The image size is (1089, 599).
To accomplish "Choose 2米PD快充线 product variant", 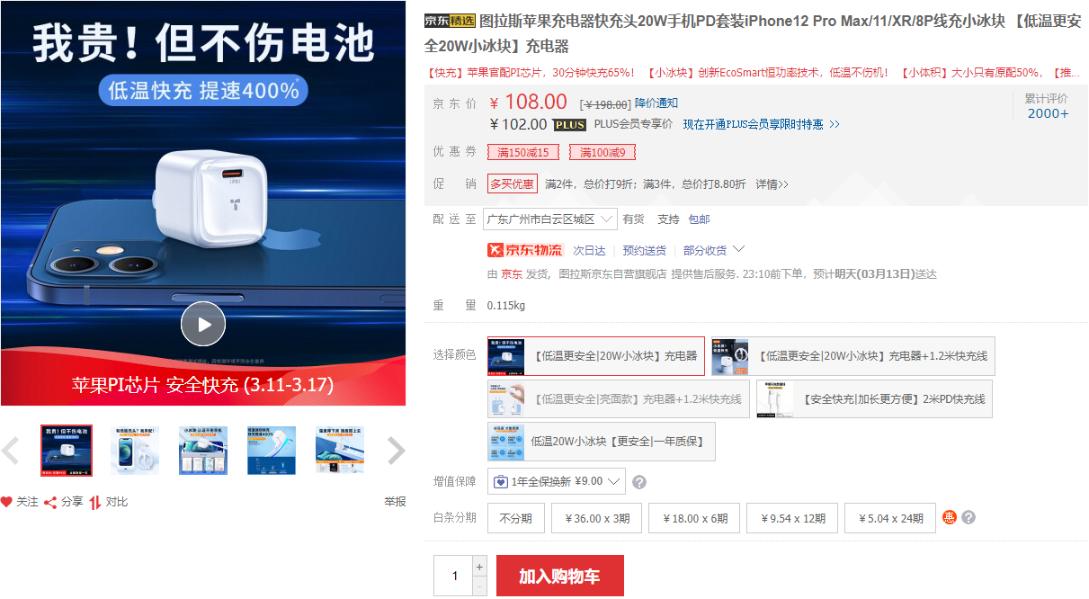I will [874, 398].
